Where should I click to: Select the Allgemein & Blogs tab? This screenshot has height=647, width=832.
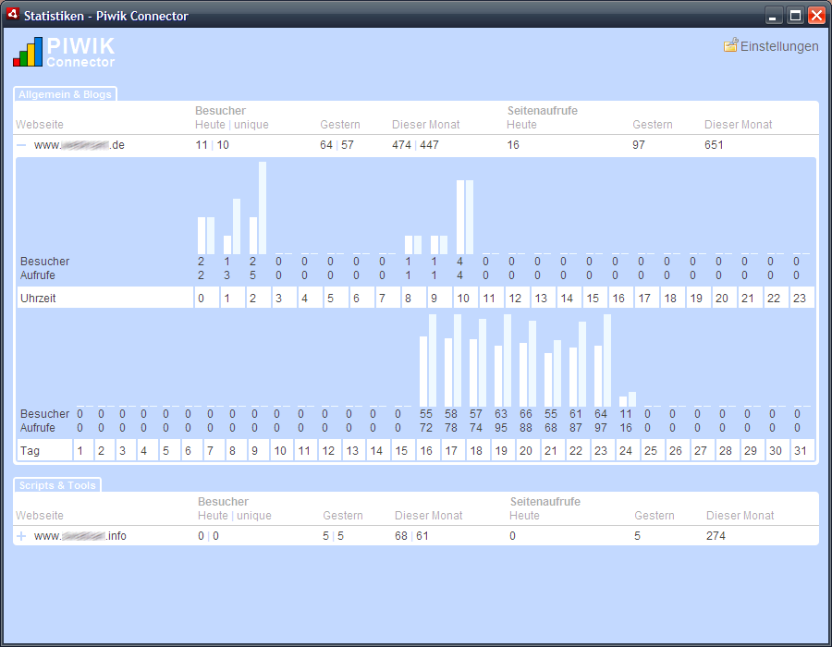[65, 94]
